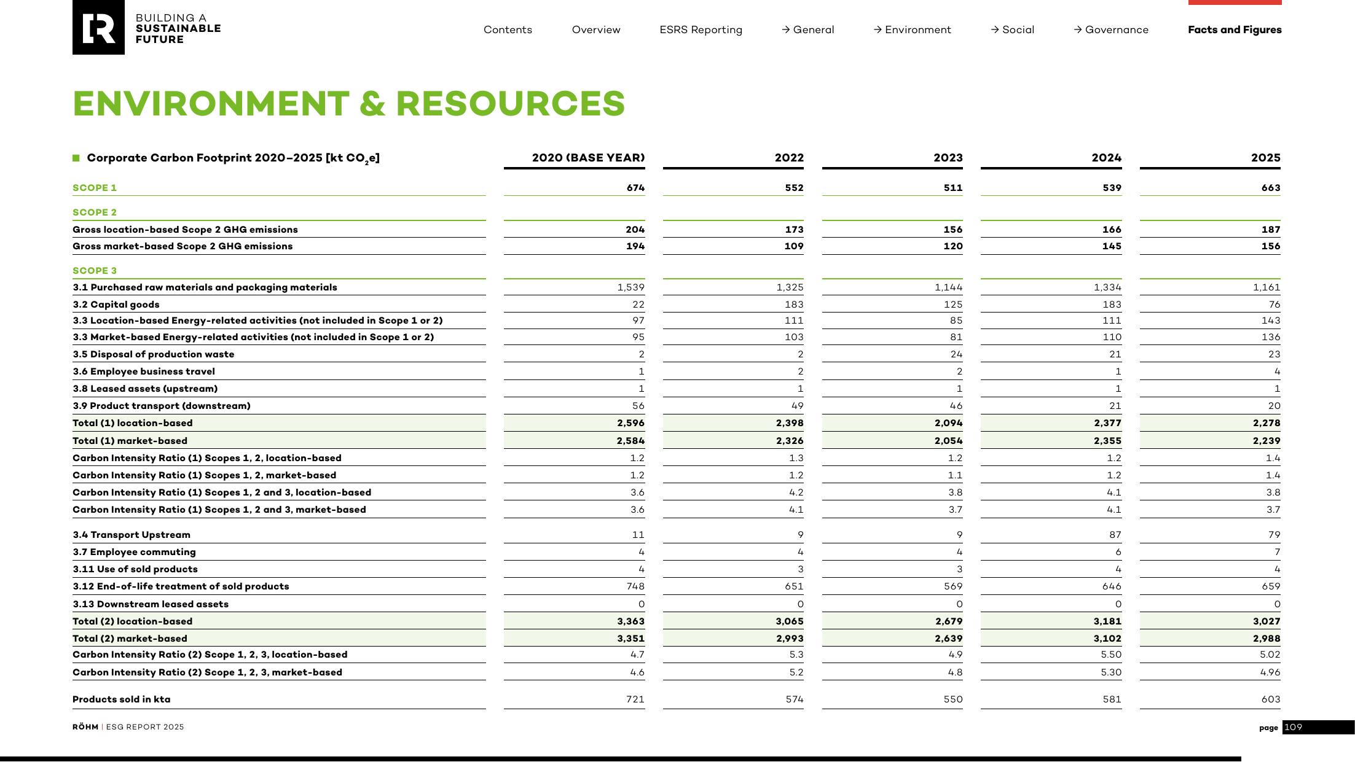Click 3.3 Market-based Energy-related activities label
Screen dimensions: 1355x762
click(253, 337)
